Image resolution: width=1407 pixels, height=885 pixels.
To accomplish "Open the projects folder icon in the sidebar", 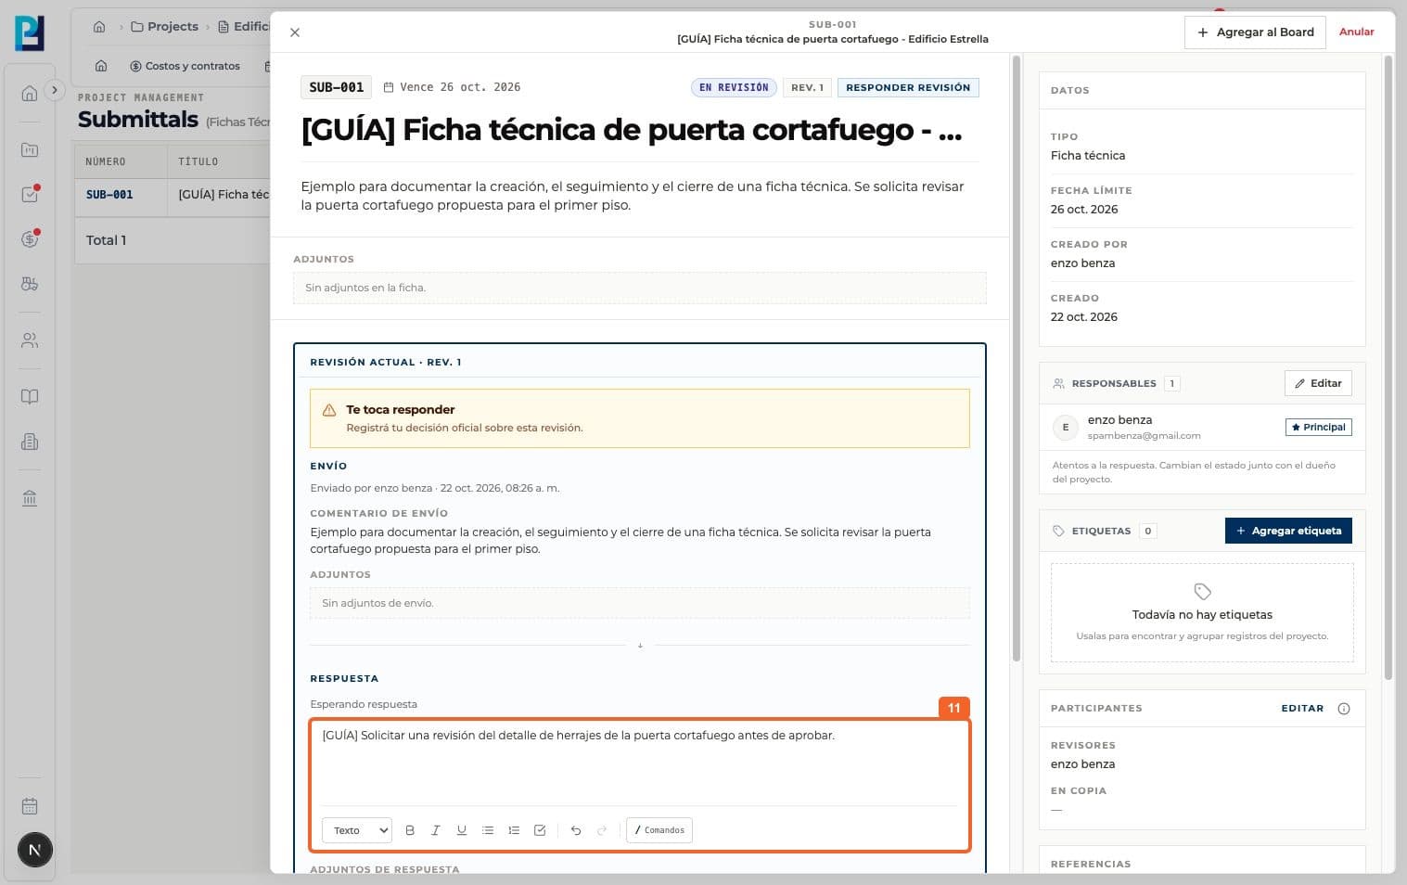I will pos(30,149).
